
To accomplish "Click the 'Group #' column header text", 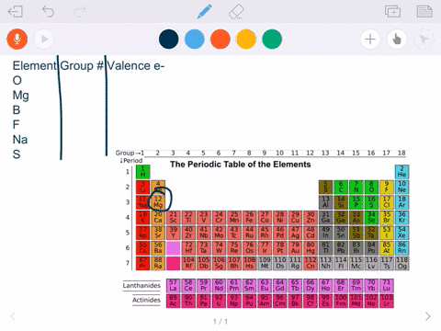I will point(82,65).
